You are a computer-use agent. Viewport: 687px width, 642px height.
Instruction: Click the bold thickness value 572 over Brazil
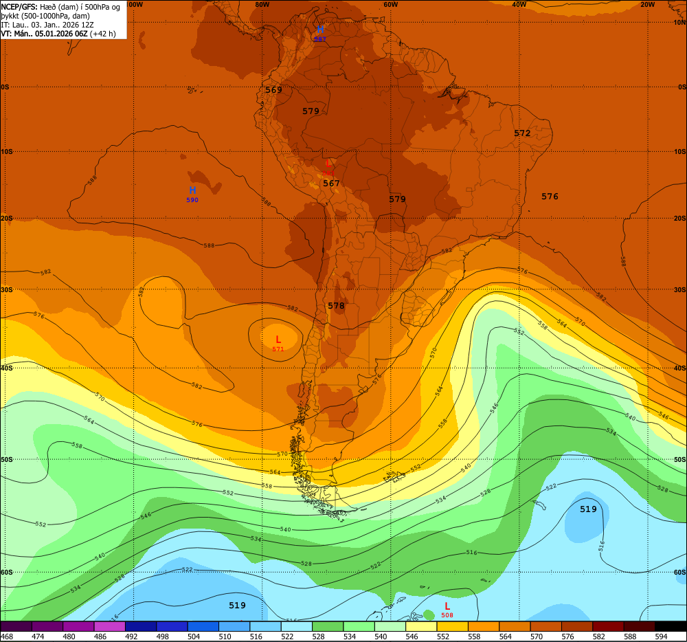[522, 133]
